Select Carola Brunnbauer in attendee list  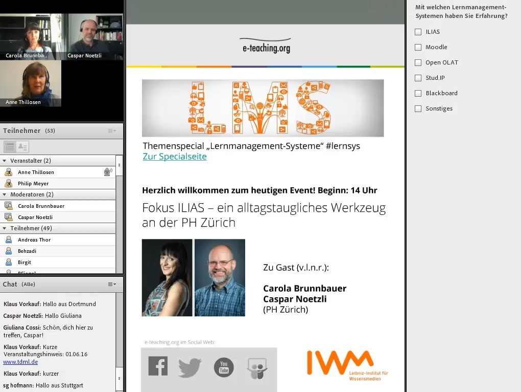tap(58, 206)
